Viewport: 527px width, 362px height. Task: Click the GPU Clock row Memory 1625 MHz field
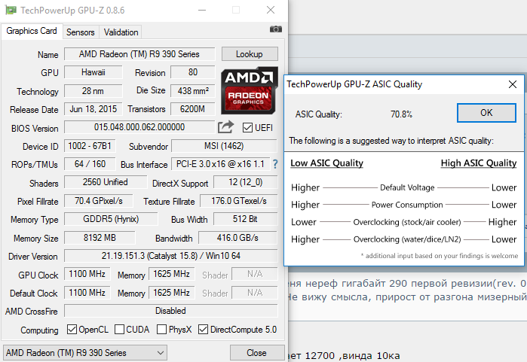click(171, 274)
